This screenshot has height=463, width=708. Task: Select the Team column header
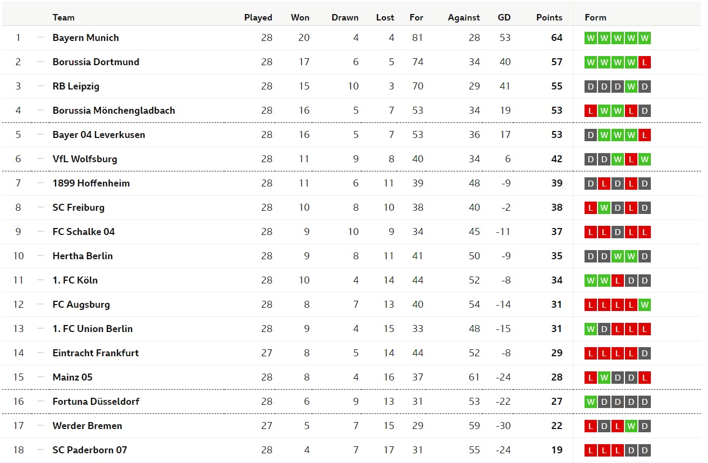click(x=64, y=17)
